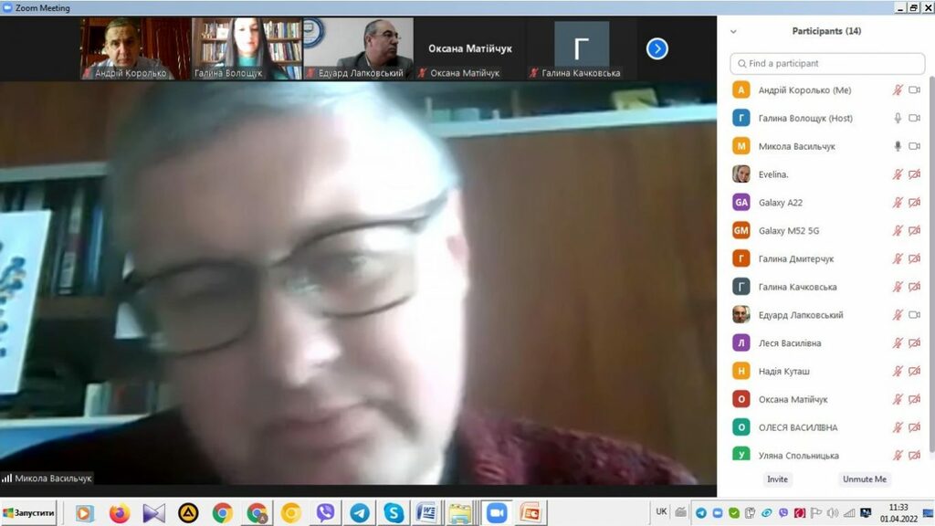Open Skype from the taskbar

394,512
